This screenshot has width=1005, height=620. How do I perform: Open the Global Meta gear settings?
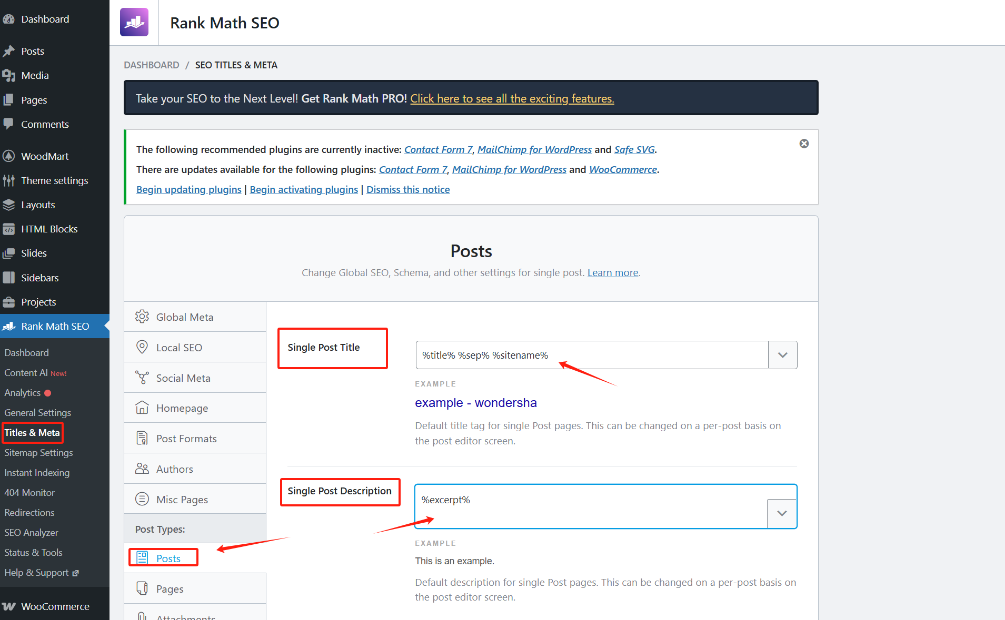coord(184,317)
